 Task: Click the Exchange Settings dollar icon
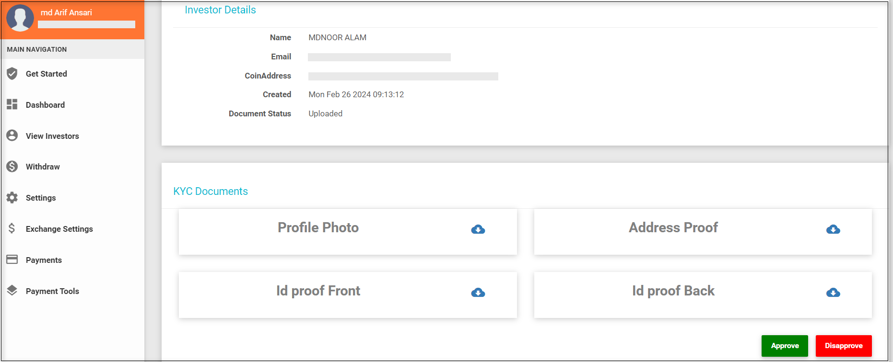[x=12, y=228]
